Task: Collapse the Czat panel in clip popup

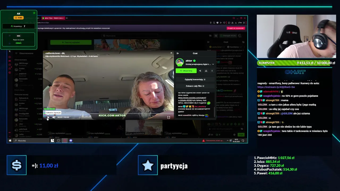Action: point(178,53)
